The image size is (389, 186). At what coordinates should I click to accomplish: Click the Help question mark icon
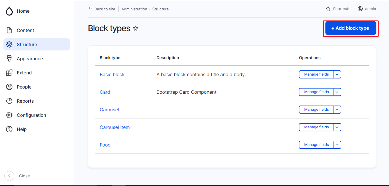coord(9,129)
